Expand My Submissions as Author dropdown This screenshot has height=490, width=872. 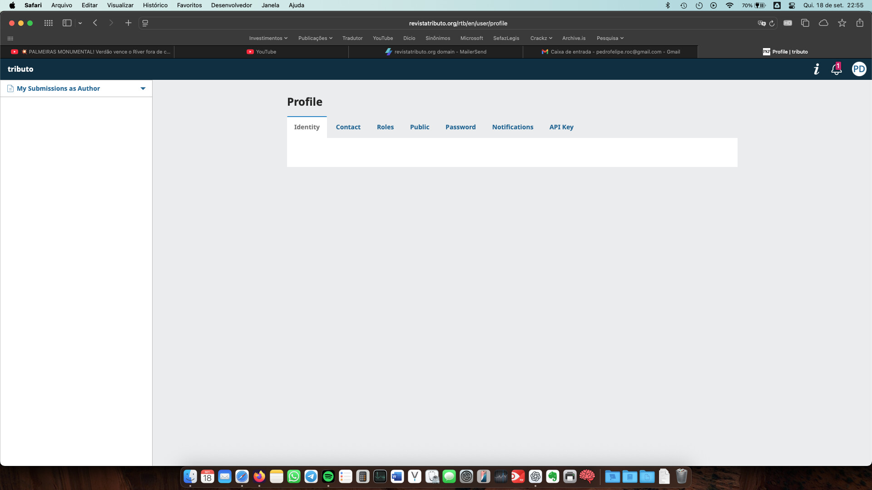(x=143, y=88)
